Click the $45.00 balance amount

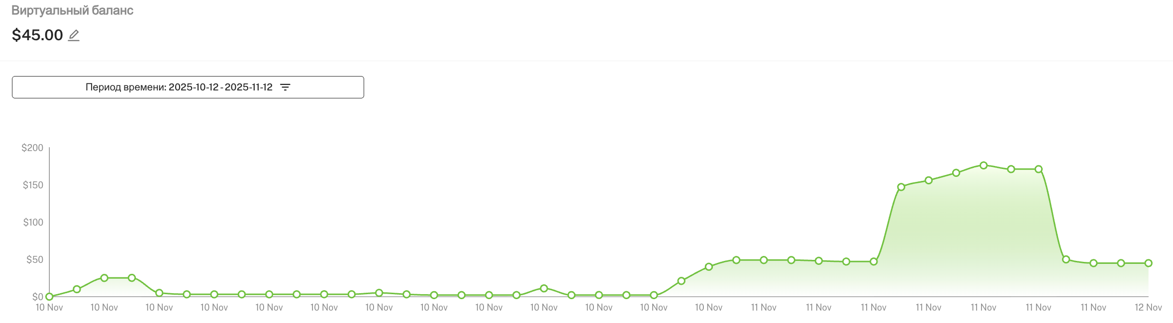[37, 35]
